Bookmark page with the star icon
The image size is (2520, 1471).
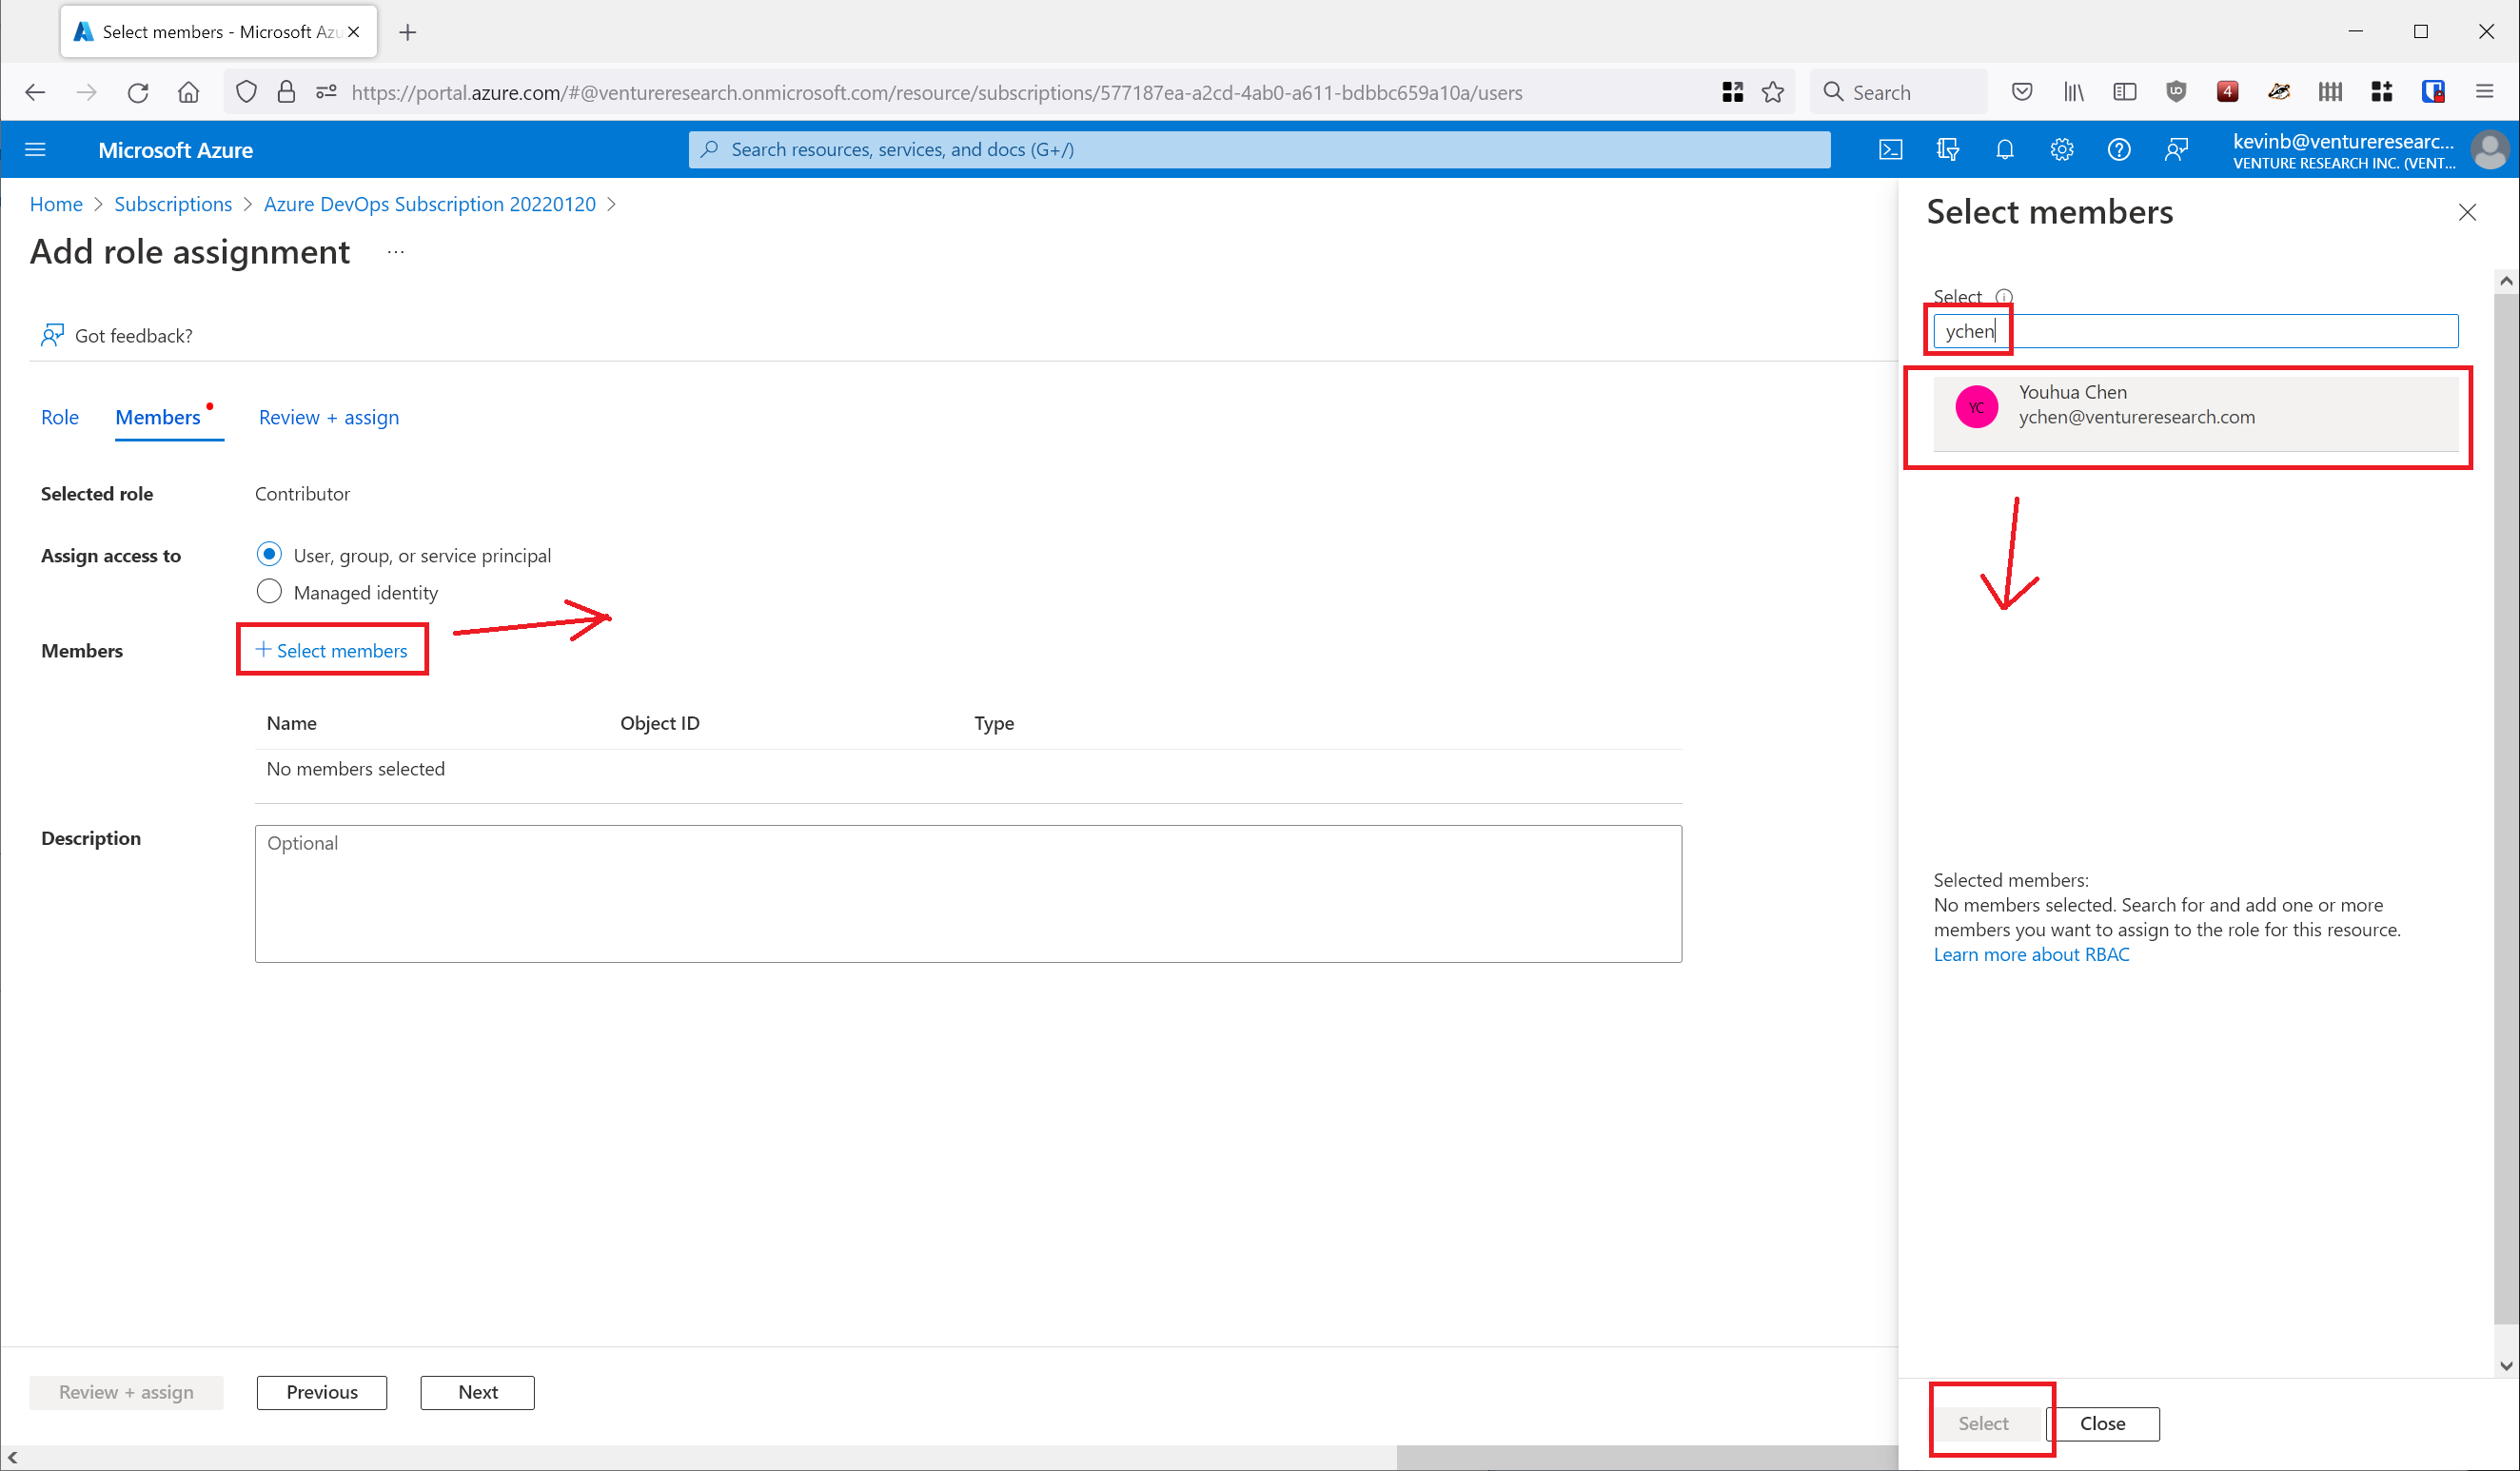click(1773, 92)
